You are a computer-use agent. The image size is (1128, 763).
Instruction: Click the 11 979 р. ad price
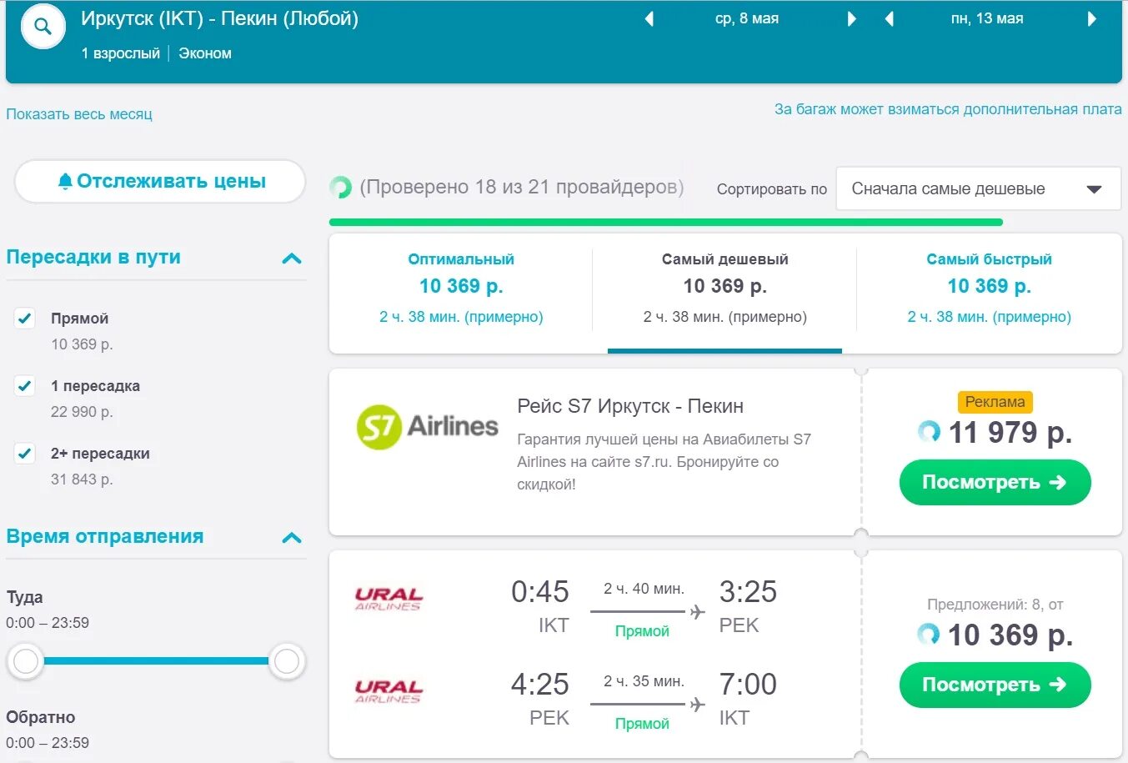click(1010, 432)
